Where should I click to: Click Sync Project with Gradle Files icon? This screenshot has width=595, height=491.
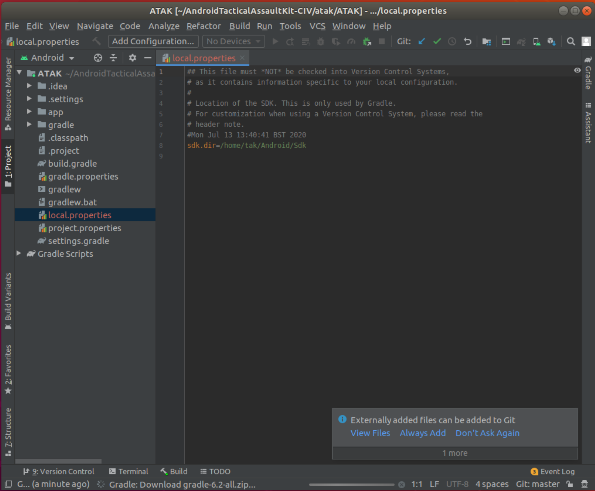click(x=521, y=41)
